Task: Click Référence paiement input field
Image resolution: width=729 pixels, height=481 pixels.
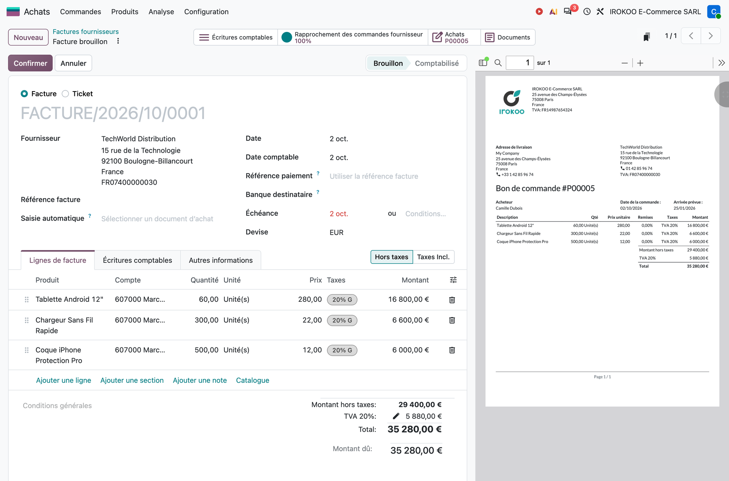Action: pyautogui.click(x=391, y=176)
